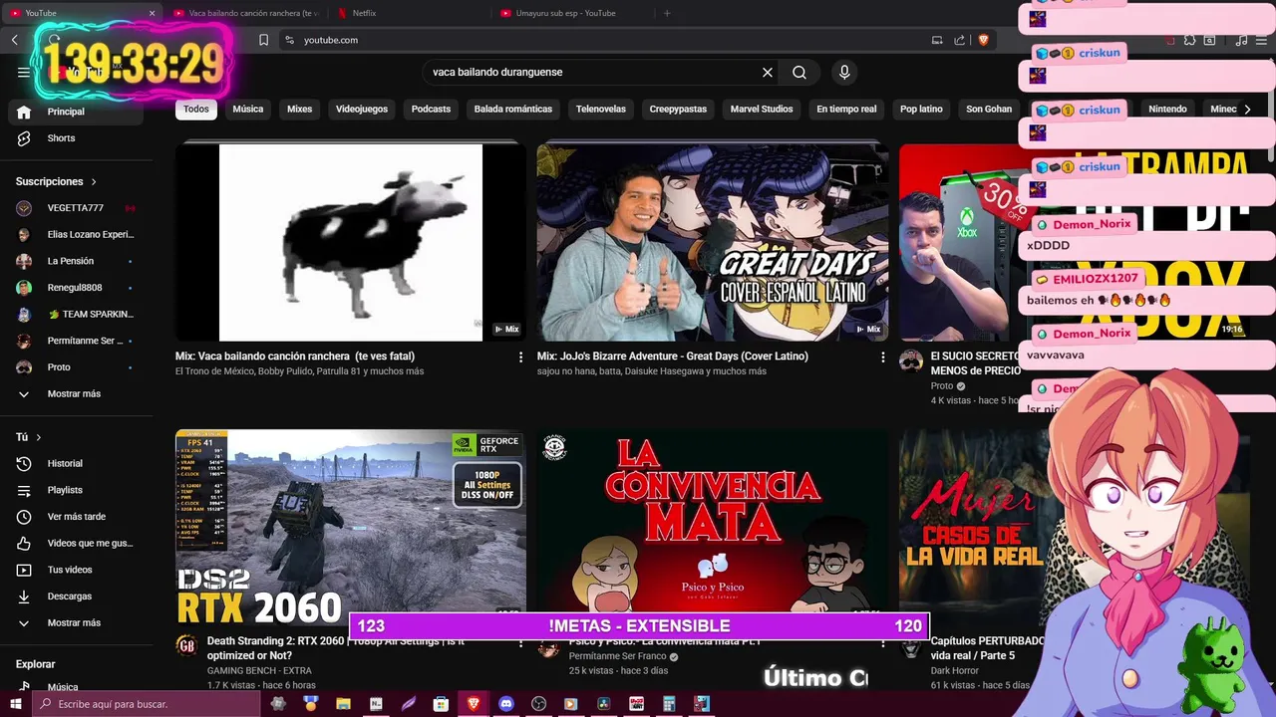Click the browser back arrow
The image size is (1276, 717).
tap(15, 40)
